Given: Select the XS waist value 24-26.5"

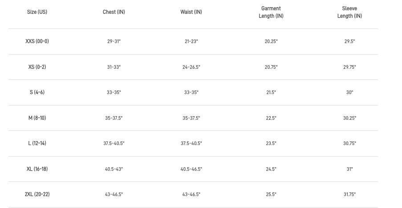Looking at the screenshot, I should point(191,67).
